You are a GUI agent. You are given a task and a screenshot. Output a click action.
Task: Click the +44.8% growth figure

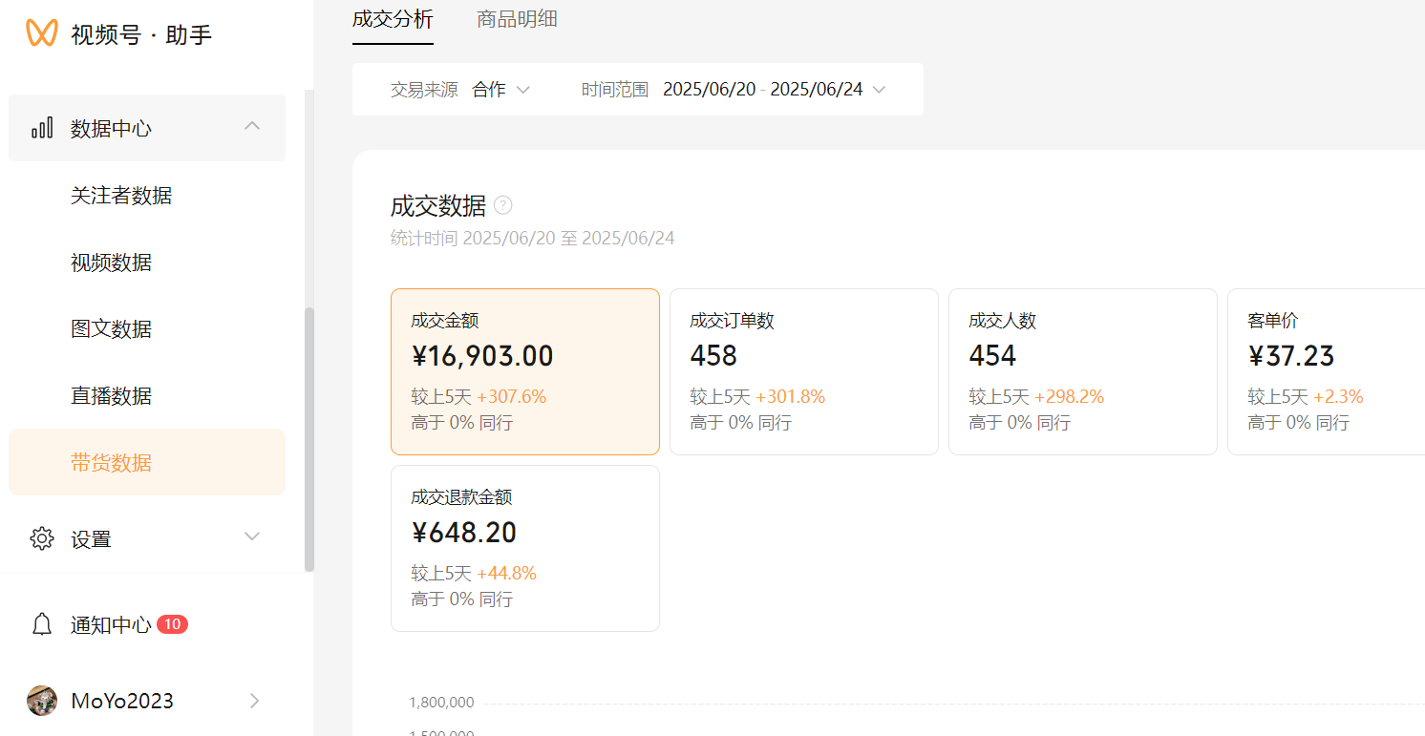[506, 573]
